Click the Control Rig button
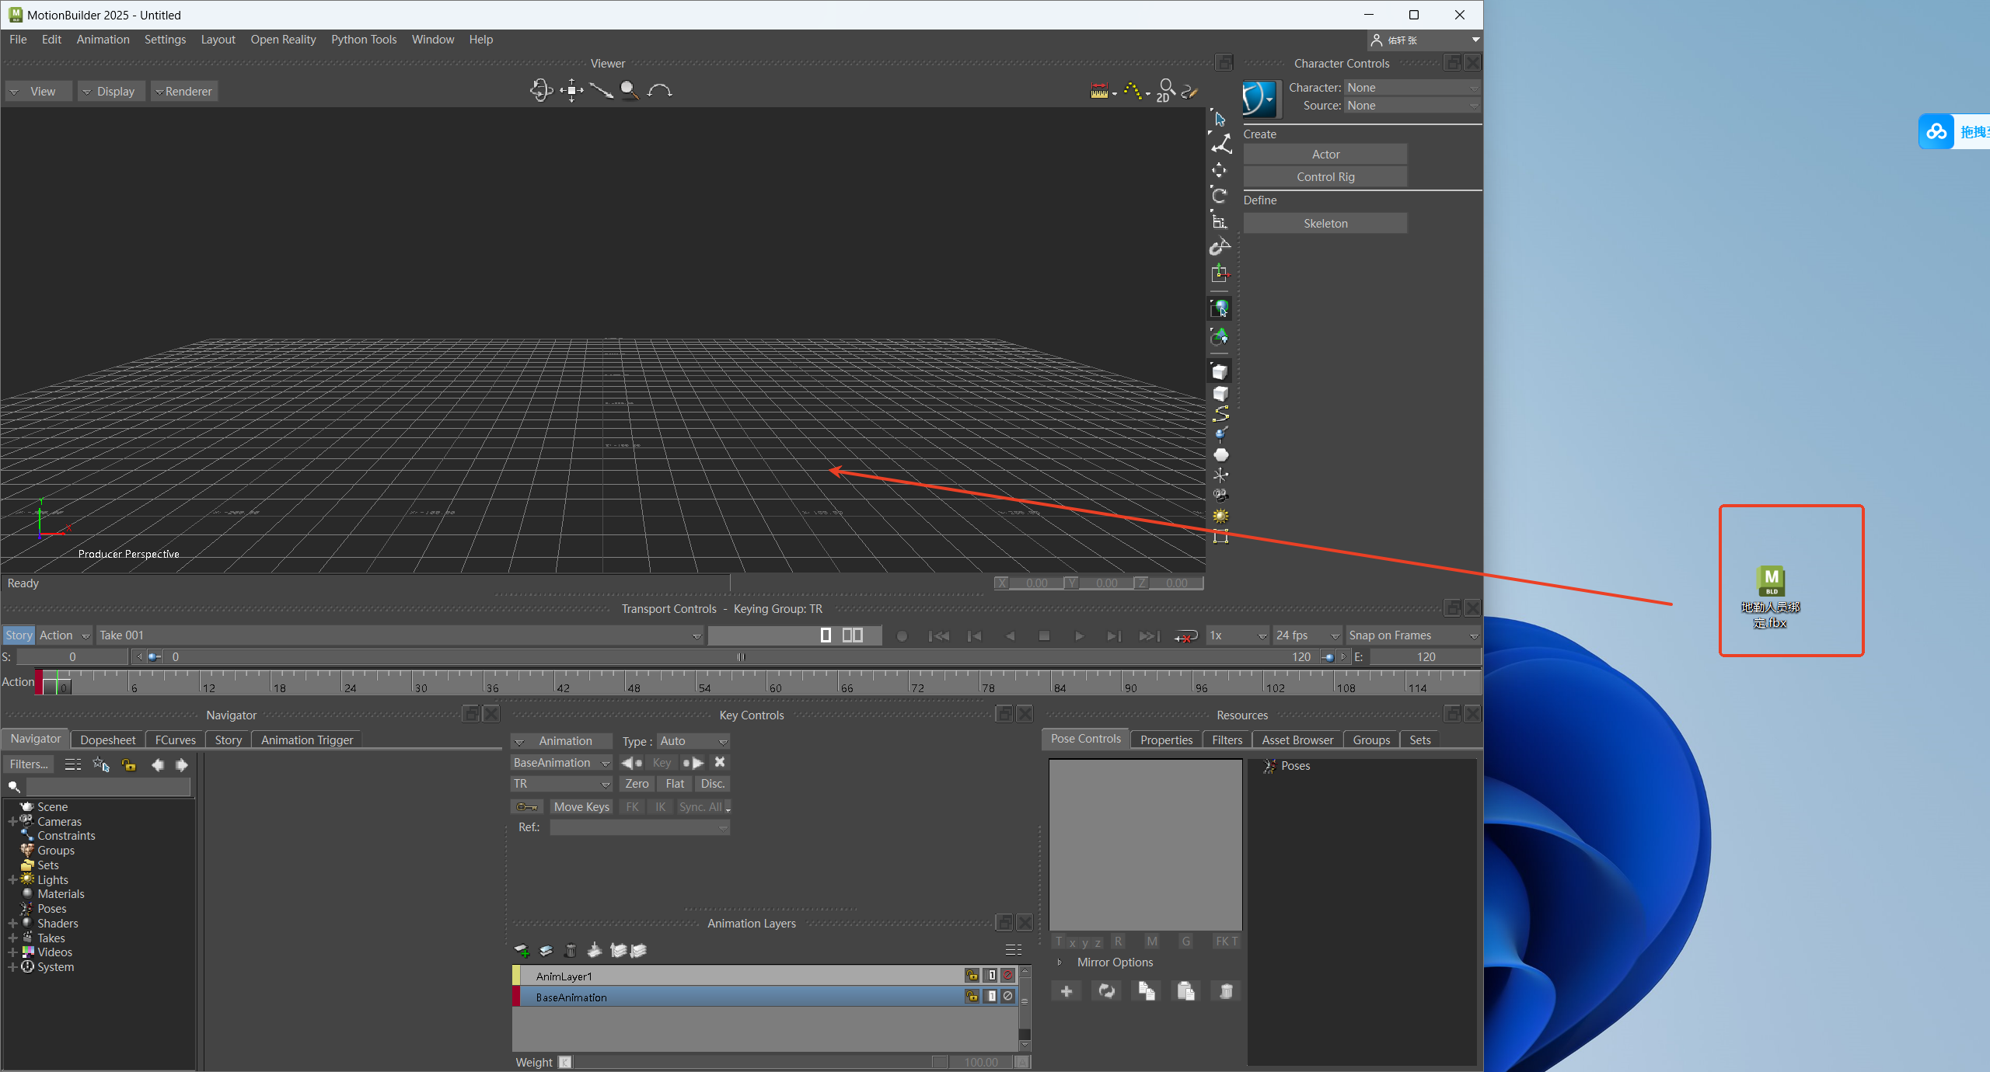This screenshot has height=1072, width=1990. (x=1325, y=177)
